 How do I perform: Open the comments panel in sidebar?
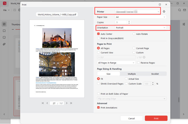point(4,38)
